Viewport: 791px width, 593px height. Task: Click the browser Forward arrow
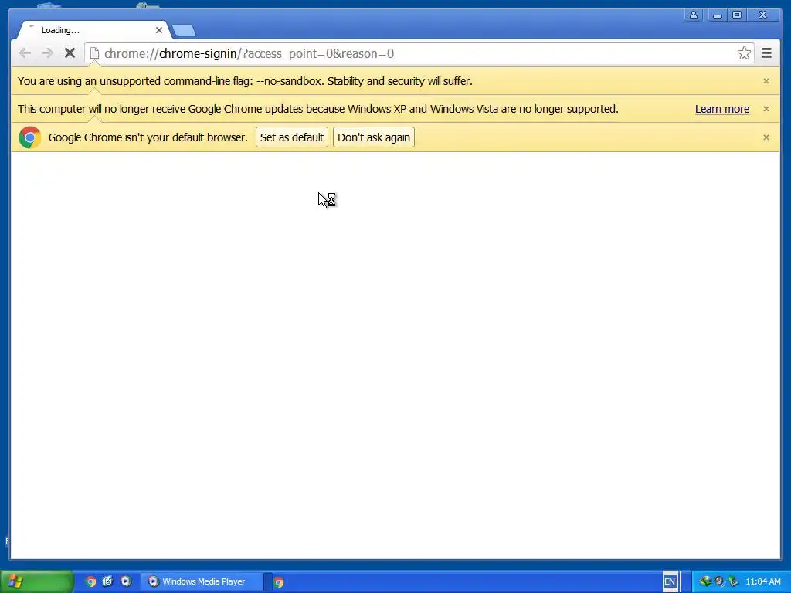[47, 53]
